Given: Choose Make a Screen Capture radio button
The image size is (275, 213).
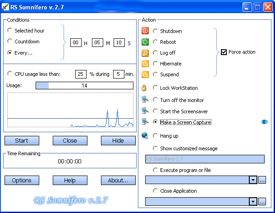Looking at the screenshot, I should coord(155,122).
